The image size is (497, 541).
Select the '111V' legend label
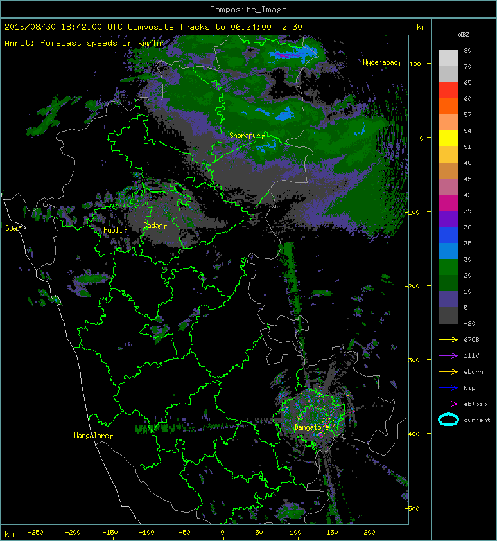[471, 356]
